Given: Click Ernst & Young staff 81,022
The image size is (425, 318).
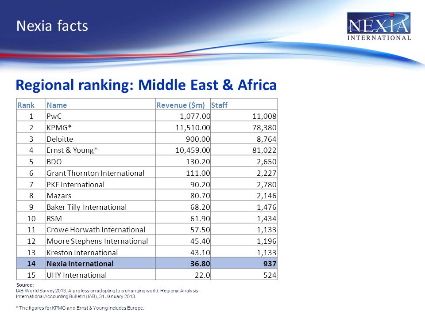Looking at the screenshot, I should click(264, 150).
